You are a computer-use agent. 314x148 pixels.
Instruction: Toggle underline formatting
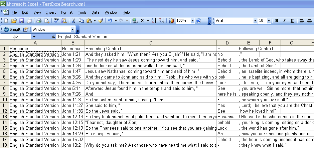point(292,21)
